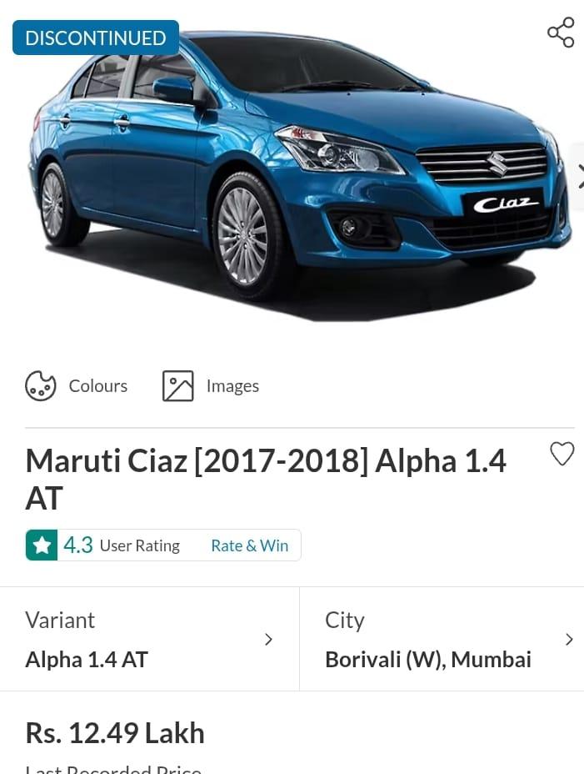This screenshot has height=774, width=584.
Task: Click the green star rating icon
Action: [42, 545]
